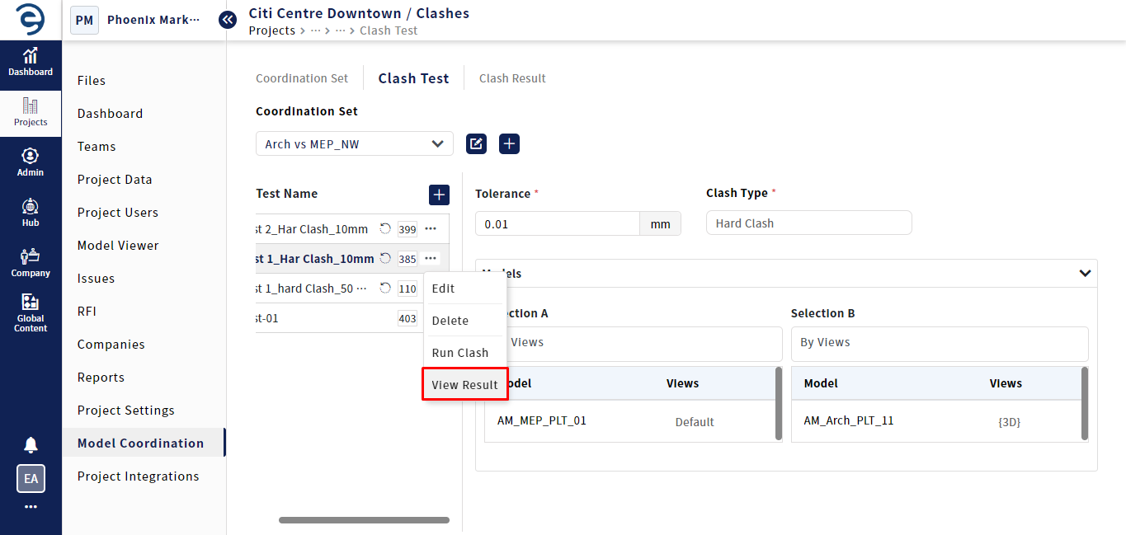This screenshot has height=535, width=1126.
Task: Choose Delete from the context menu
Action: pos(464,321)
